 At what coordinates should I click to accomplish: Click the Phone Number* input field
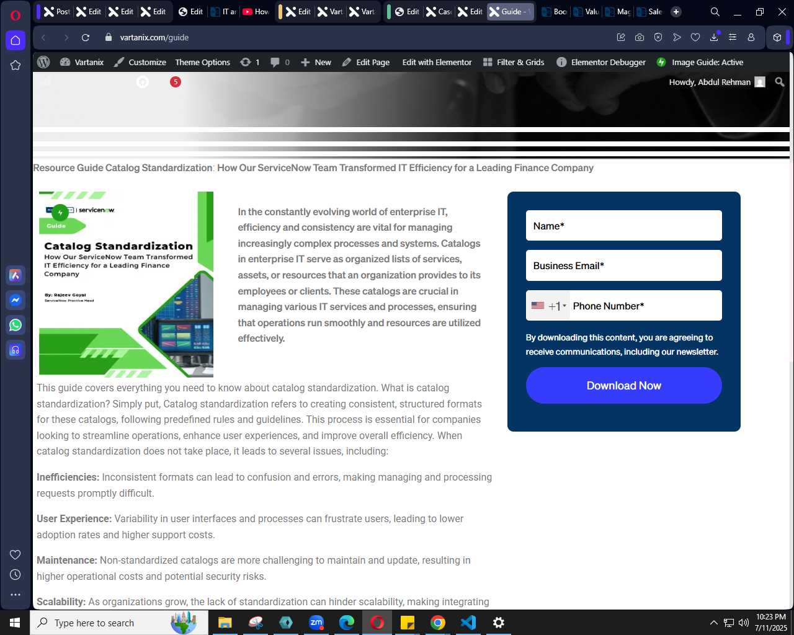click(x=645, y=306)
